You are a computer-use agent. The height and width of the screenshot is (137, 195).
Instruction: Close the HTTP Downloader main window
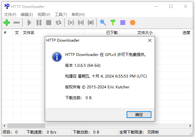point(185,6)
